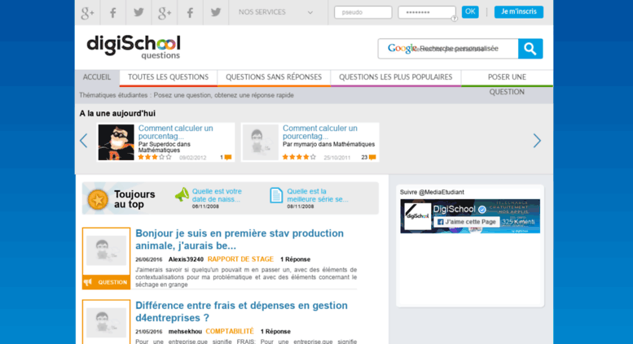Open Superdoc's Comment calculer un pourcentag... link

click(176, 132)
